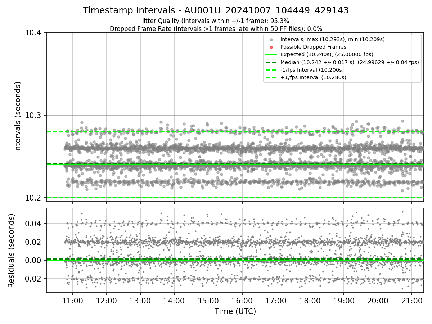This screenshot has height=324, width=432.
Task: Click the 16:00 time tick label
Action: click(242, 301)
